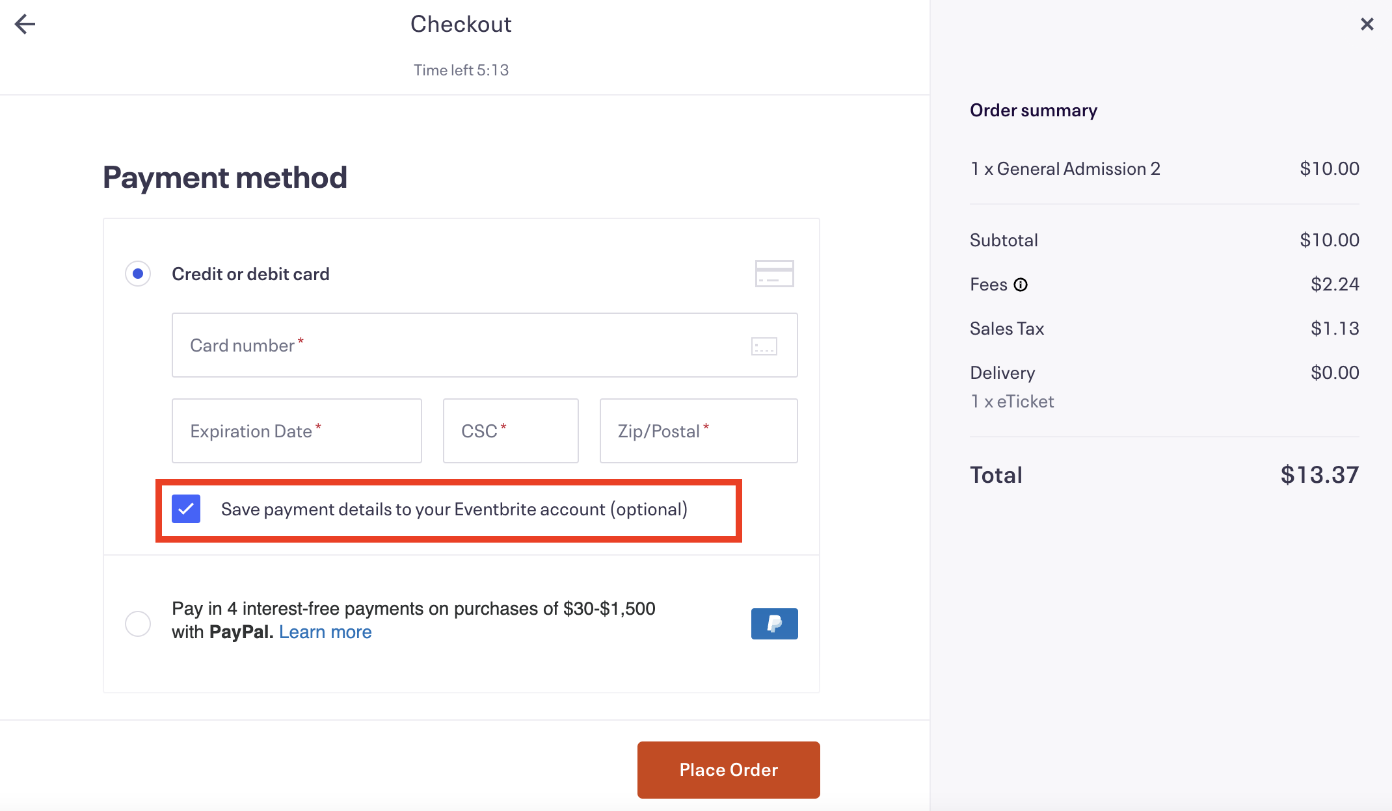Click the Save payment details label text
This screenshot has height=811, width=1392.
click(x=454, y=509)
